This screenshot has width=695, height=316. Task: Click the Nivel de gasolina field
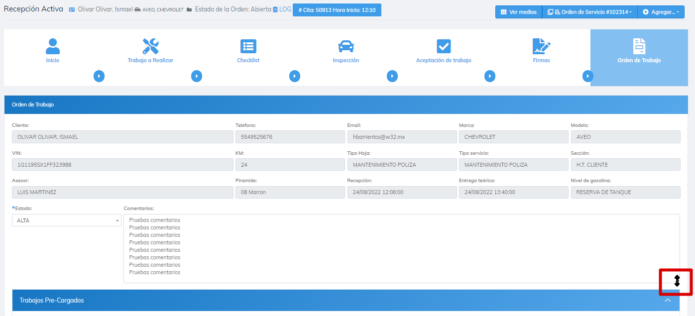(x=625, y=192)
